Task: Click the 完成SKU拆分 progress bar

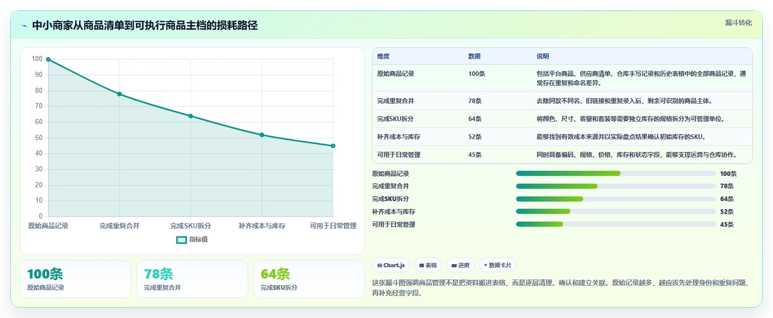Action: pyautogui.click(x=616, y=199)
